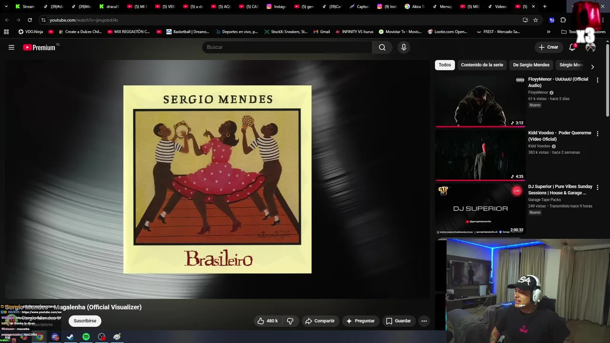
Task: Start voice search with microphone icon
Action: point(404,47)
